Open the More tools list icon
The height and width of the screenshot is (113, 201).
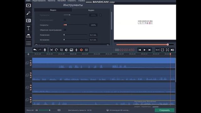click(x=29, y=43)
